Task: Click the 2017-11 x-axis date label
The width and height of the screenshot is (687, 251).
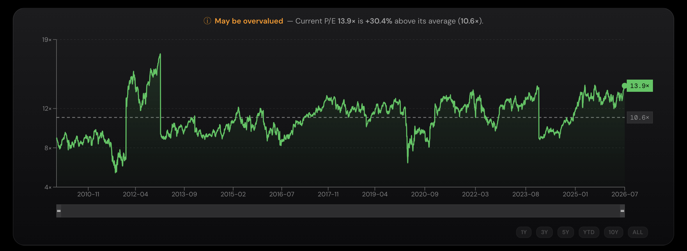Action: pos(328,194)
